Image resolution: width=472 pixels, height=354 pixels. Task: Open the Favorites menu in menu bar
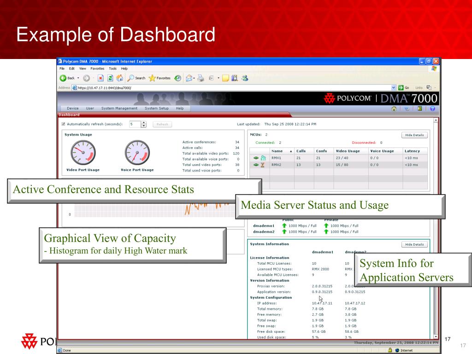[x=97, y=69]
